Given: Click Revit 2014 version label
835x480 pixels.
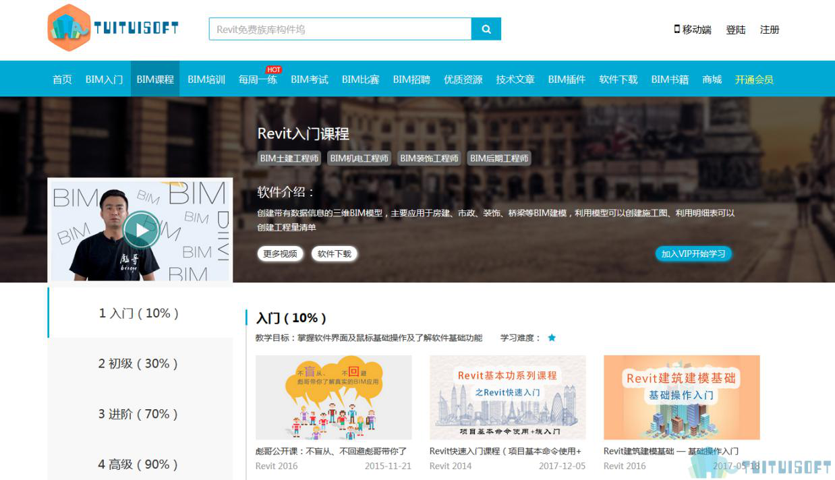Looking at the screenshot, I should pos(451,466).
